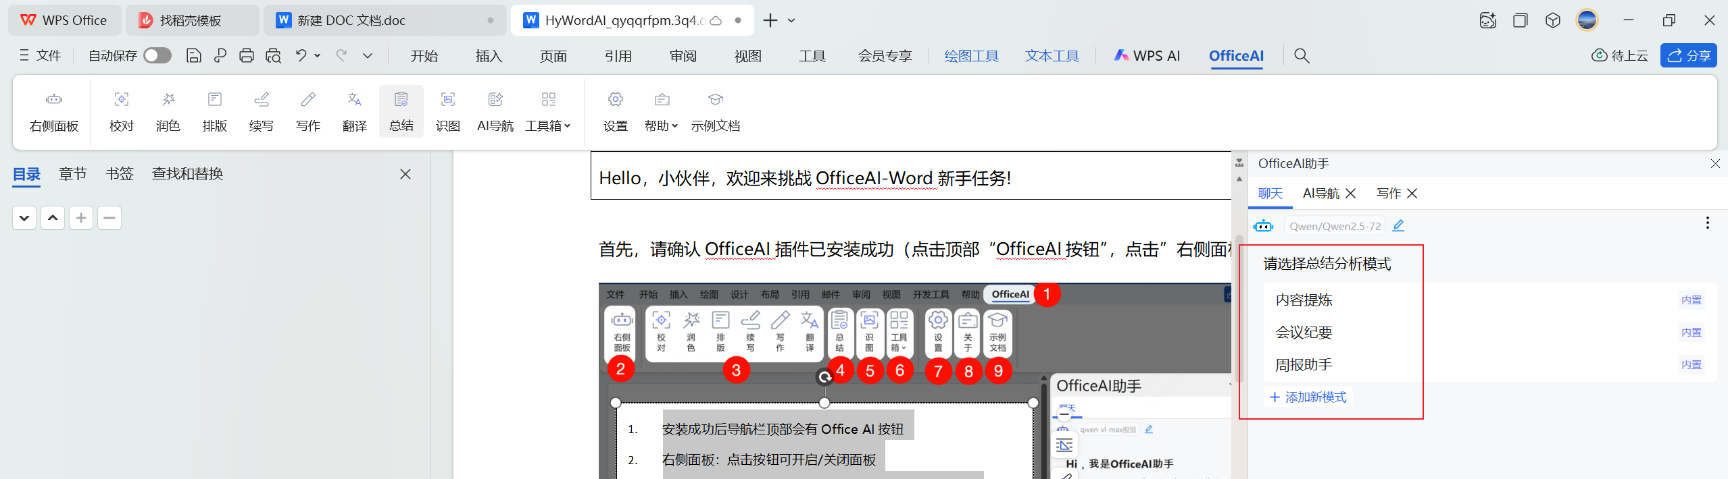Toggle the 自动保存 switch
The image size is (1728, 479).
pyautogui.click(x=157, y=55)
